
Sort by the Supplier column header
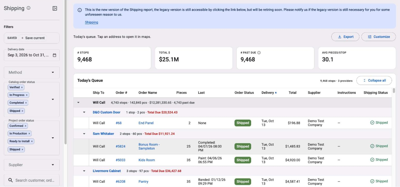click(314, 93)
